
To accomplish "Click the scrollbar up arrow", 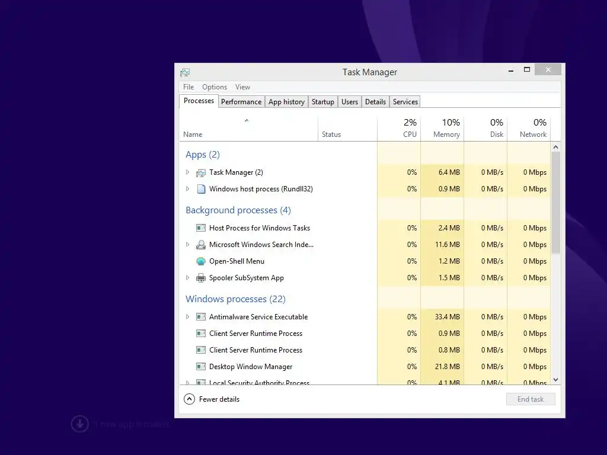I will pyautogui.click(x=555, y=147).
